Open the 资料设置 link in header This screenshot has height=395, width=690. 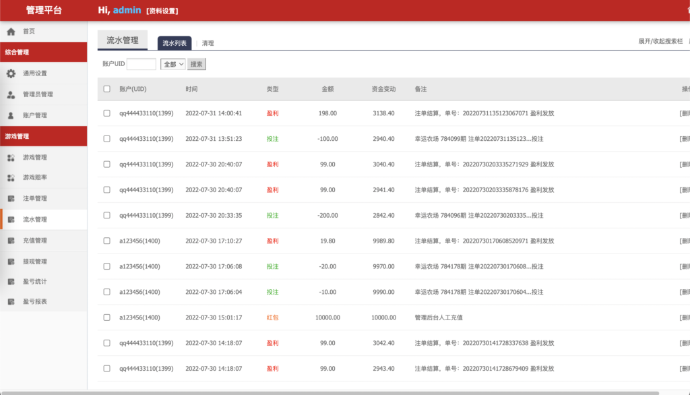click(162, 11)
